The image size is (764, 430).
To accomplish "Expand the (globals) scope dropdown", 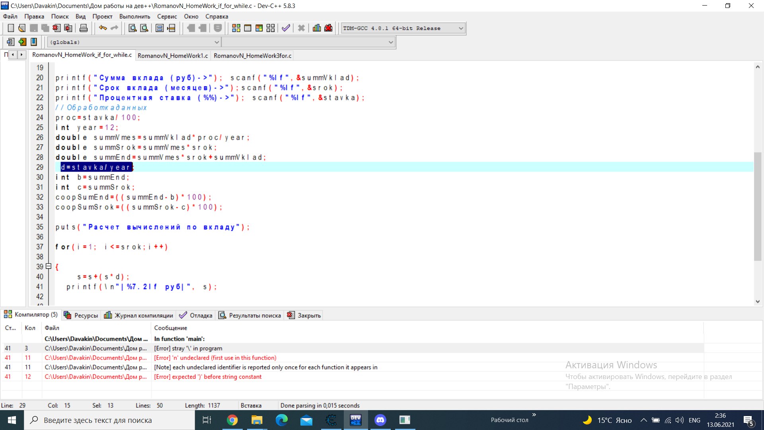I will [x=216, y=42].
